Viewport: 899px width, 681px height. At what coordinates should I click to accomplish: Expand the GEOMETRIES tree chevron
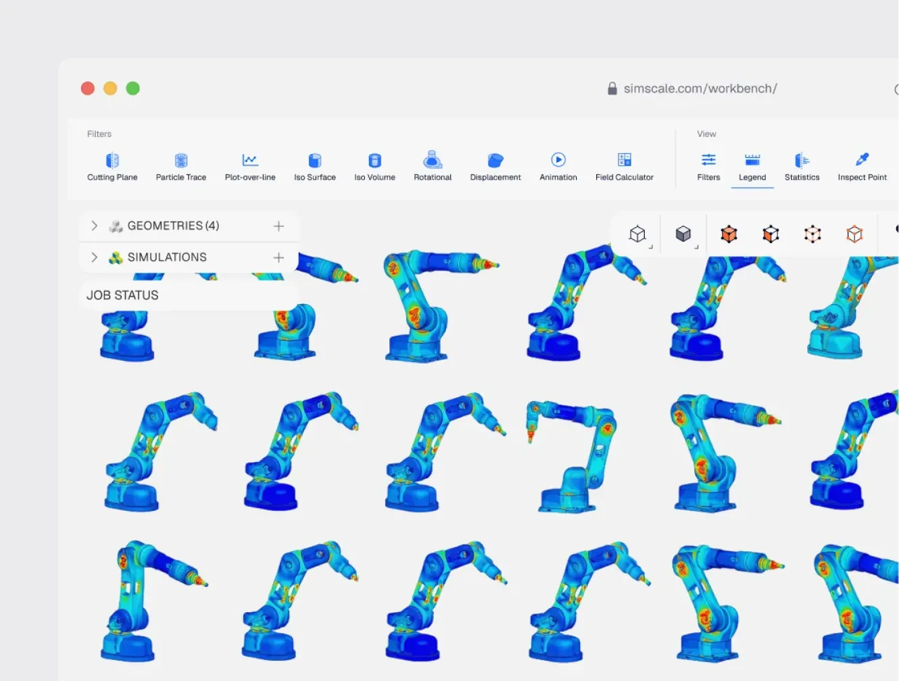(94, 226)
